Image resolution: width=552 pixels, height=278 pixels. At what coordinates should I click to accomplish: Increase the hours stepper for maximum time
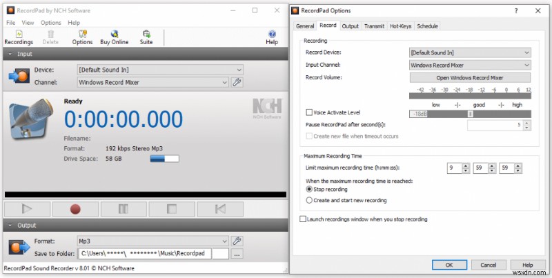pos(466,166)
